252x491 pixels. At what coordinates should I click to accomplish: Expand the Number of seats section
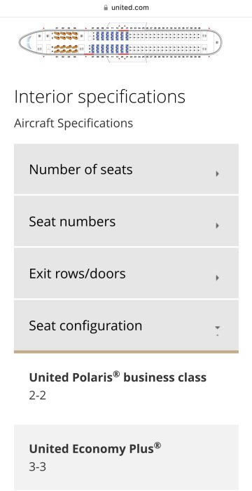pyautogui.click(x=126, y=169)
